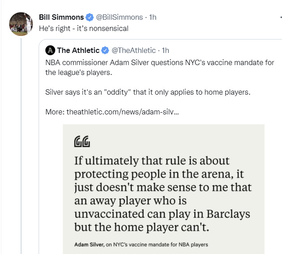Click the verified badge beside Bill Simmons
This screenshot has width=282, height=254.
(89, 18)
